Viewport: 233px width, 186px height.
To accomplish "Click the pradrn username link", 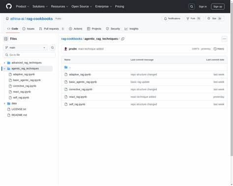I will point(73,49).
